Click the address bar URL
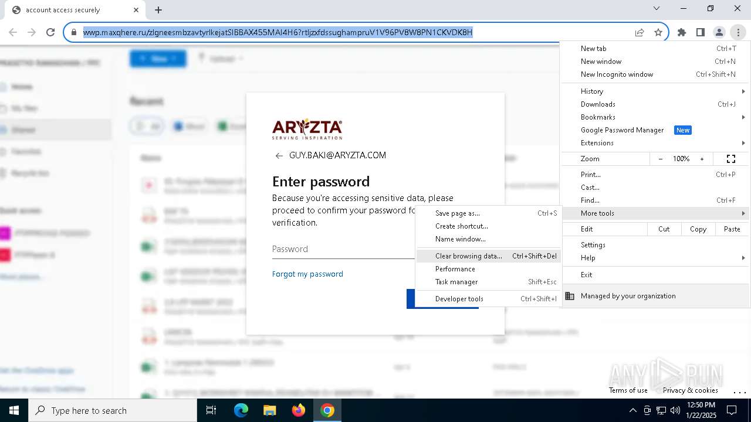Image resolution: width=751 pixels, height=422 pixels. [x=278, y=33]
